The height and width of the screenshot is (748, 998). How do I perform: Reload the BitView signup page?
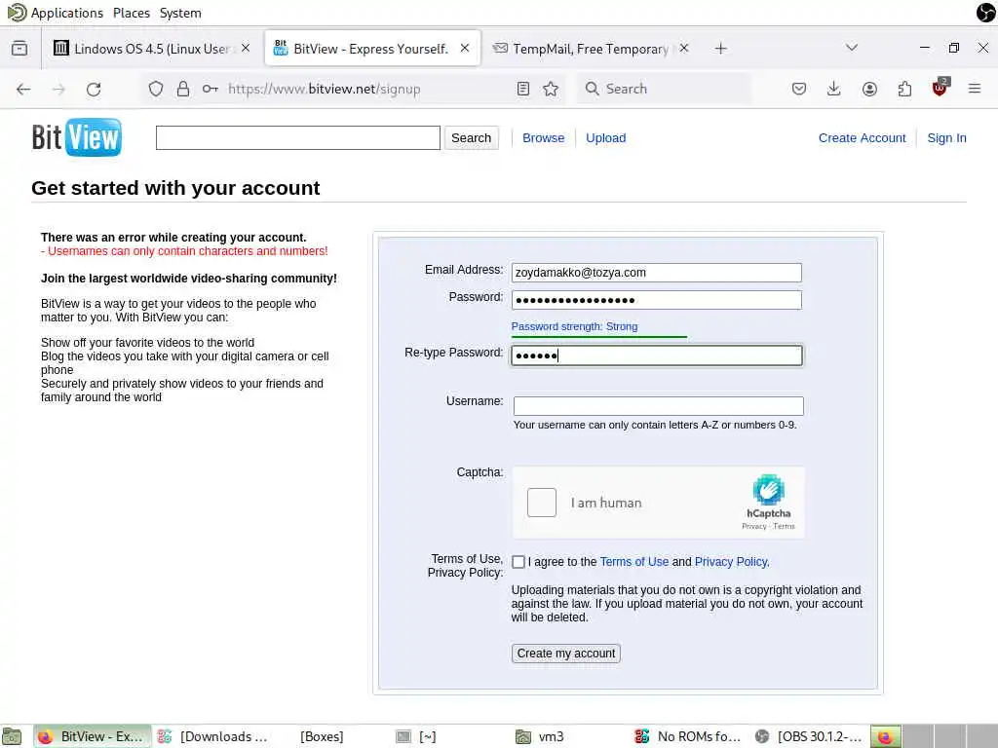coord(94,89)
